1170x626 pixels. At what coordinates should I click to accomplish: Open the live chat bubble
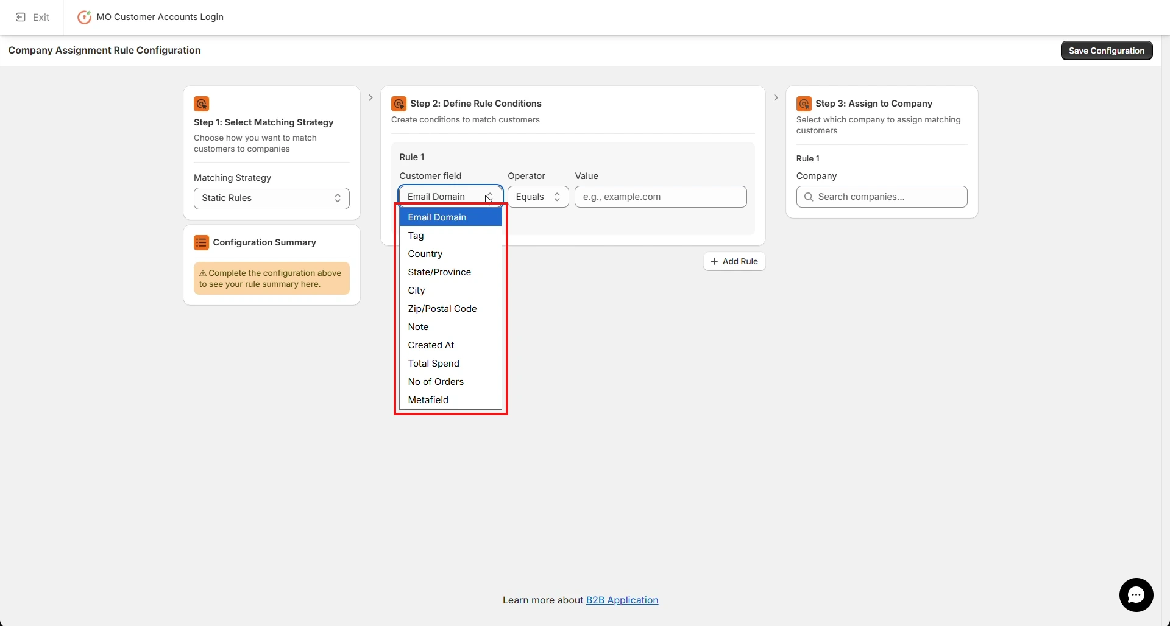(1136, 595)
